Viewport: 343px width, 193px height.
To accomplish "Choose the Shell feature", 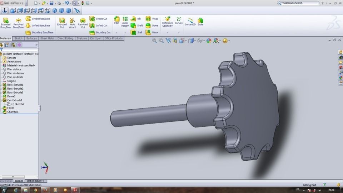I will tap(136, 32).
